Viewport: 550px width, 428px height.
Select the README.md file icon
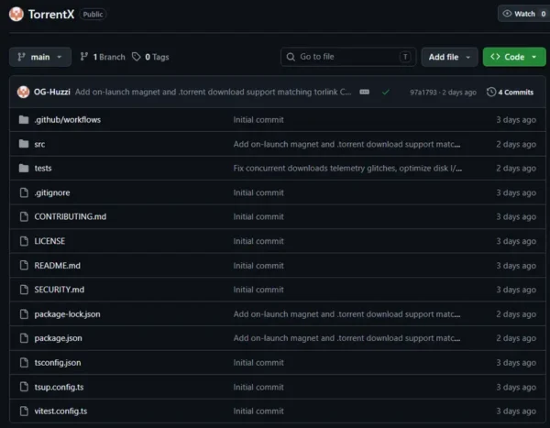(24, 265)
